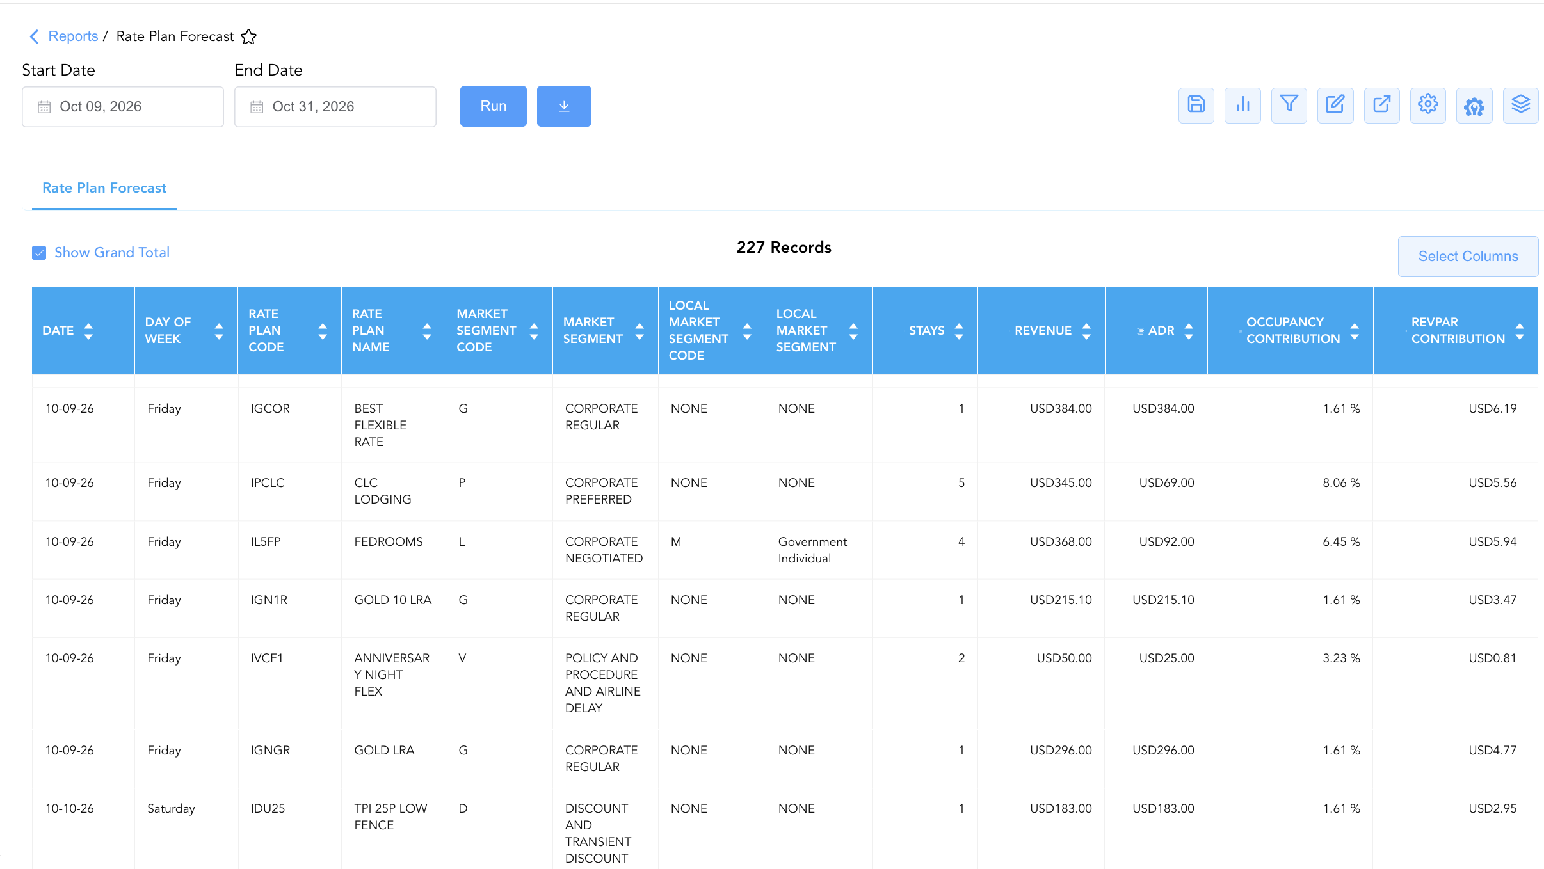Sort by REVPAR CONTRIBUTION column arrows
Viewport: 1544px width, 869px height.
click(x=1520, y=331)
